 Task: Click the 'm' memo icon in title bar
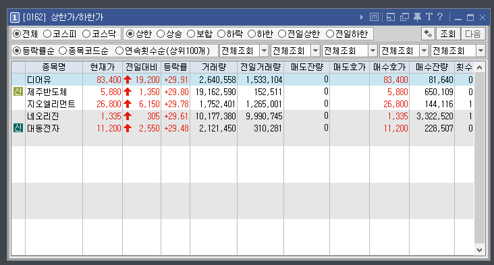coord(374,17)
